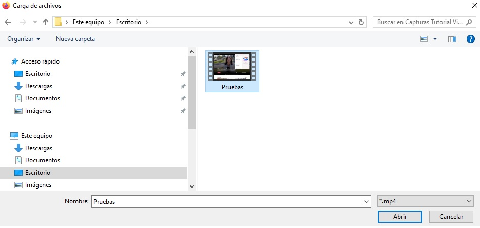Expand address bar history dropdown
The width and height of the screenshot is (480, 228).
click(351, 22)
